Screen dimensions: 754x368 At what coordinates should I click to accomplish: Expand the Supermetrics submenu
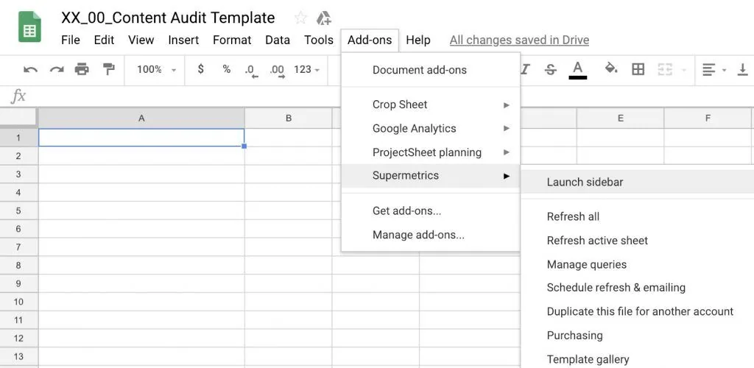(430, 176)
